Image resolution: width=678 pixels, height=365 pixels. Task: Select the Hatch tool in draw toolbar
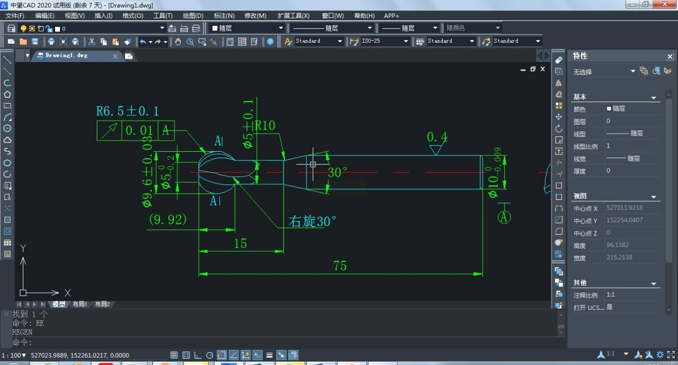7,220
